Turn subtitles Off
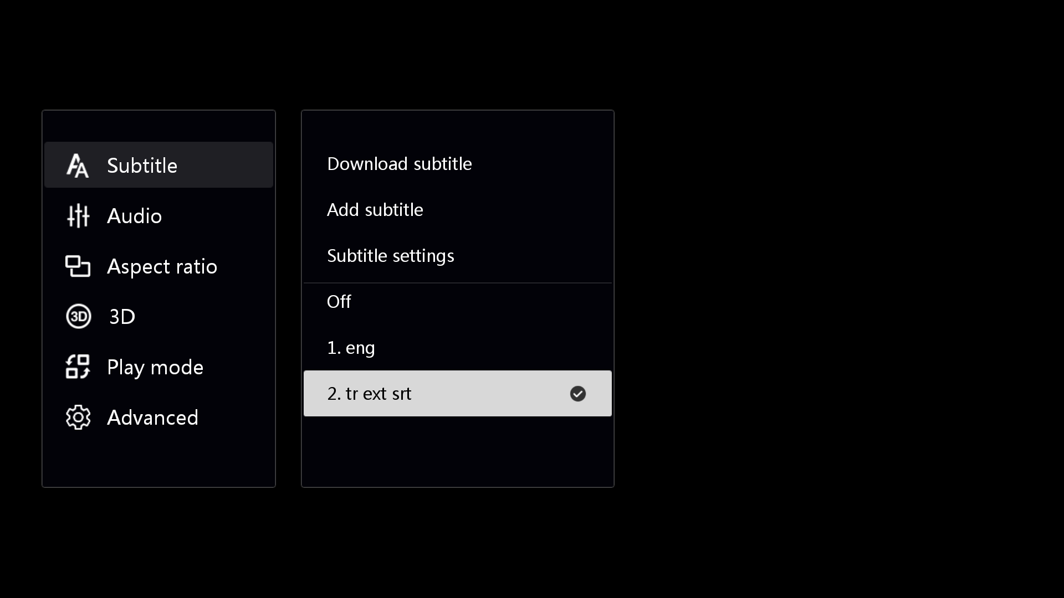This screenshot has height=598, width=1064. [458, 302]
